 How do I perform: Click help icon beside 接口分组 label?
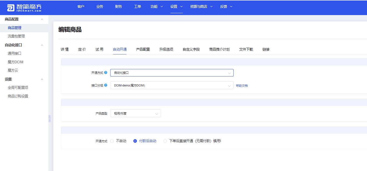click(x=106, y=85)
